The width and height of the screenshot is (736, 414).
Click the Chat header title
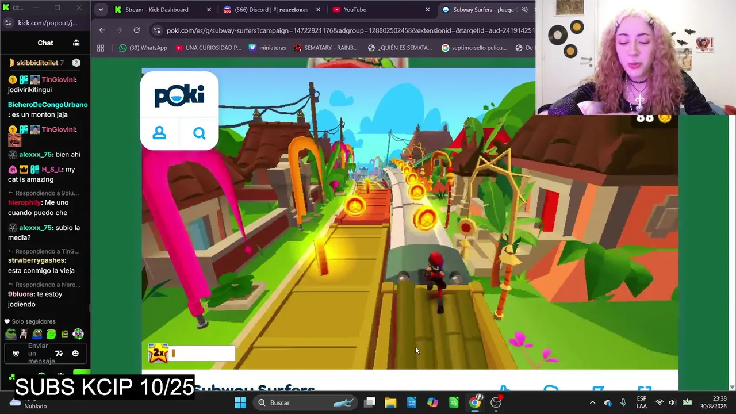tap(45, 43)
